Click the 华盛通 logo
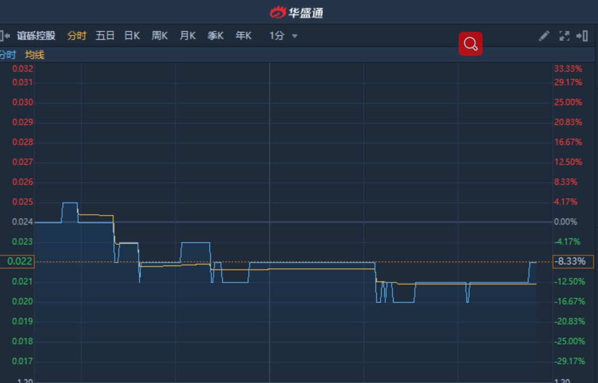Viewport: 598px width, 383px height. coord(297,13)
